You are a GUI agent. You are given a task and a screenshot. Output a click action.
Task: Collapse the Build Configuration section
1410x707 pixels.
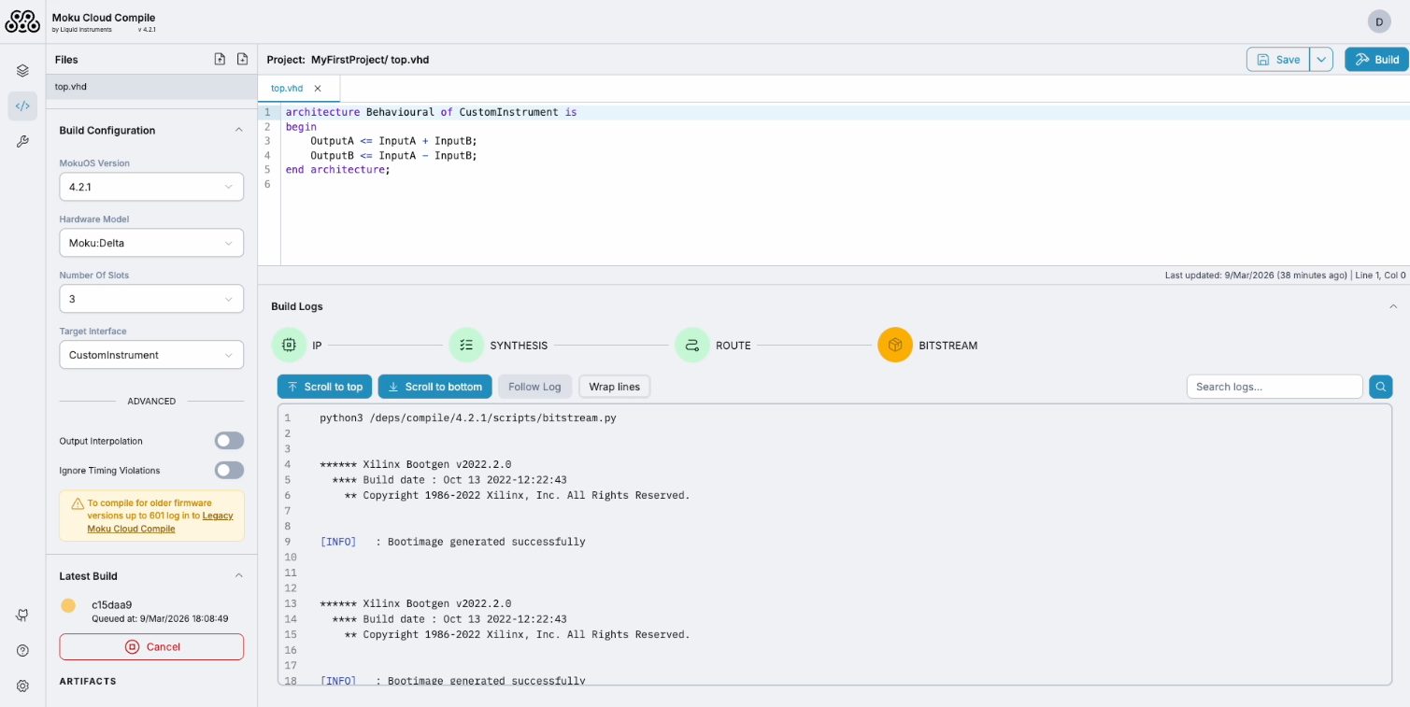238,130
